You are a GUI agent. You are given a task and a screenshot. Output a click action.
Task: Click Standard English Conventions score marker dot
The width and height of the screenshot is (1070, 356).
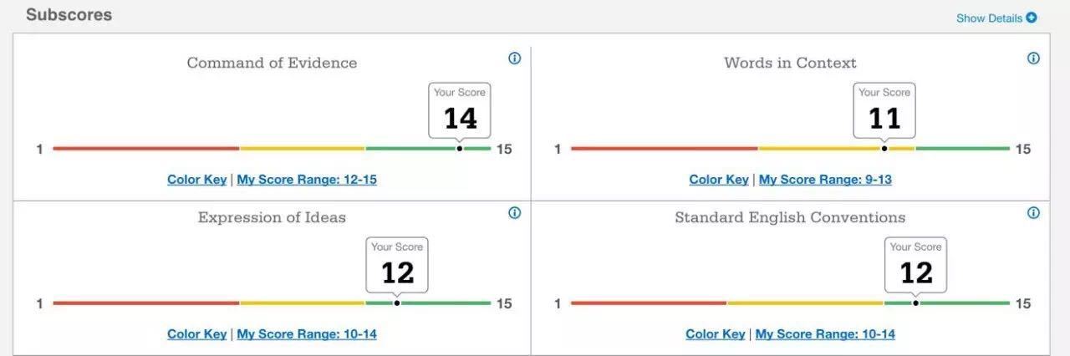[916, 303]
